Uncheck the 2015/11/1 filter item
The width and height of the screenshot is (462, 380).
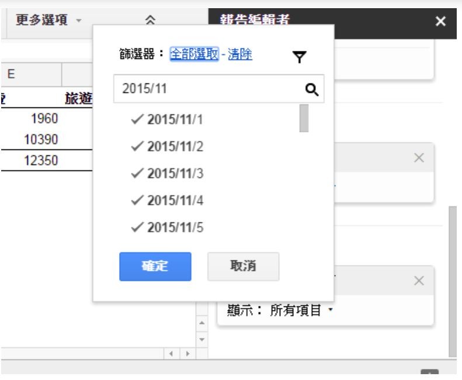(167, 120)
